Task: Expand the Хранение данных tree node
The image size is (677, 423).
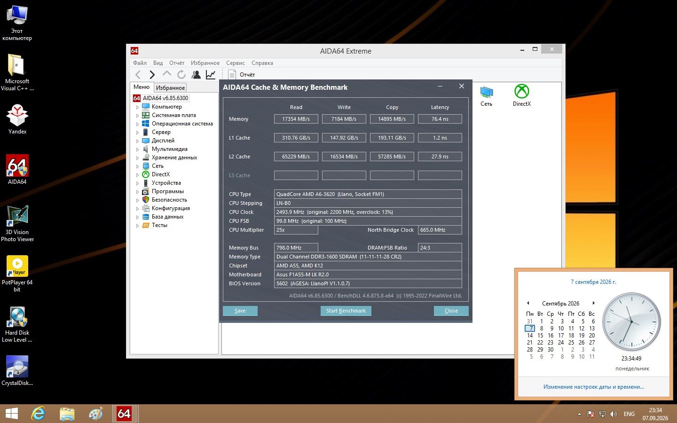Action: coord(138,158)
